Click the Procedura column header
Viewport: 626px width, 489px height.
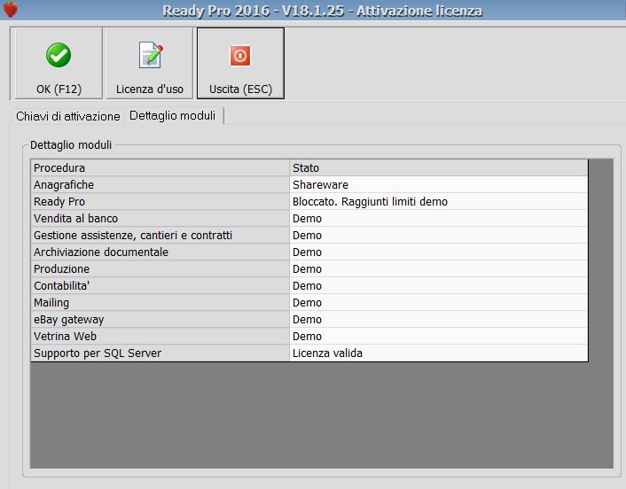coord(160,168)
